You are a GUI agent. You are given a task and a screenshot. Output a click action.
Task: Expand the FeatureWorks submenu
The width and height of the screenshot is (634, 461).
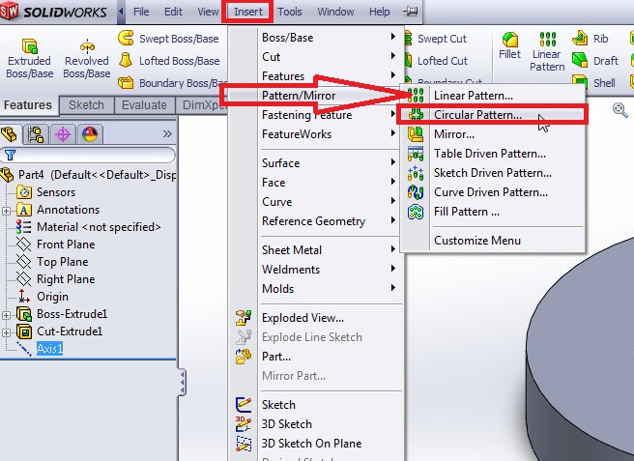coord(316,133)
